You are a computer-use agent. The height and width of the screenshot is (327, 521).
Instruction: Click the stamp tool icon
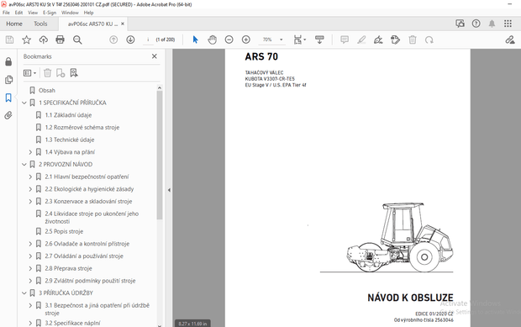[396, 40]
